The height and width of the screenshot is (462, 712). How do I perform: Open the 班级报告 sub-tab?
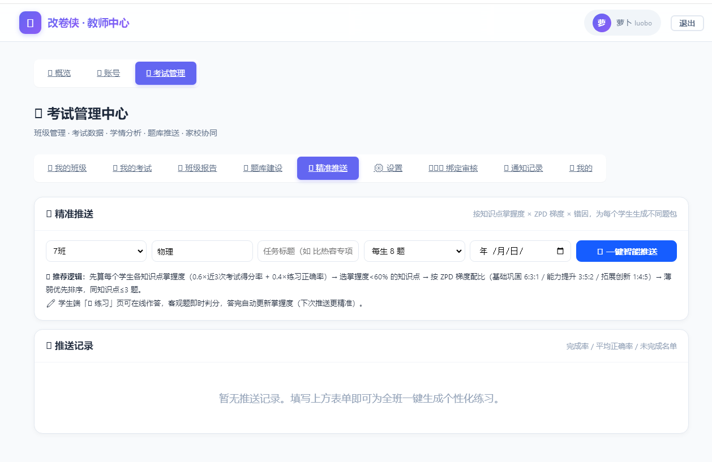point(198,168)
